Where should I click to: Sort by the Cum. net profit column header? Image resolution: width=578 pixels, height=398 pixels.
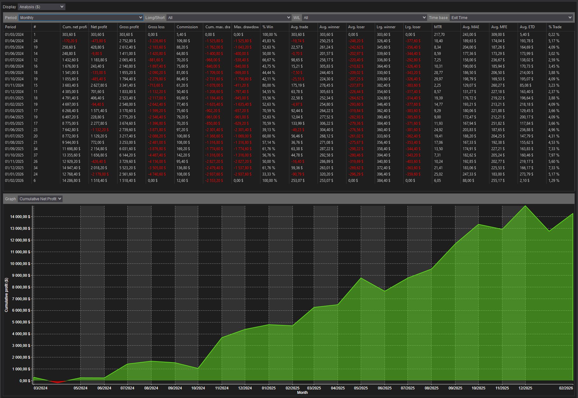pyautogui.click(x=75, y=27)
